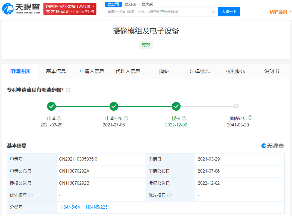
Task: Switch to the 查老板 search tab
Action: tap(130, 4)
